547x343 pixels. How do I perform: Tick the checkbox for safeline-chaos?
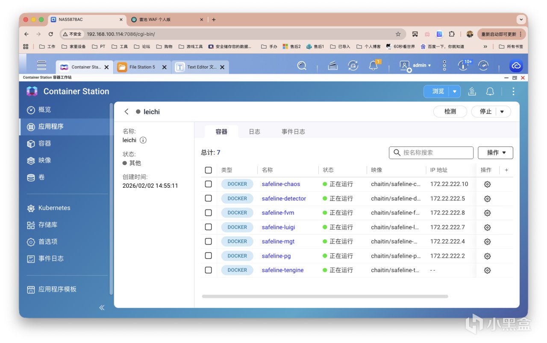[209, 184]
